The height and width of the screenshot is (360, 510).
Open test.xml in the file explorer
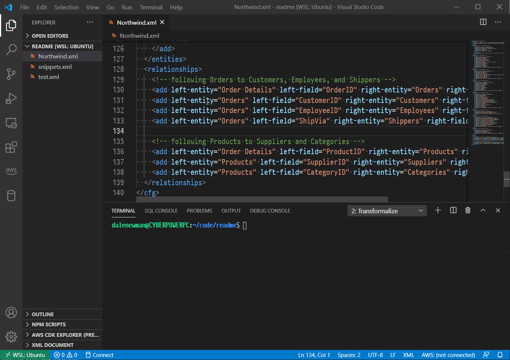coord(62,77)
